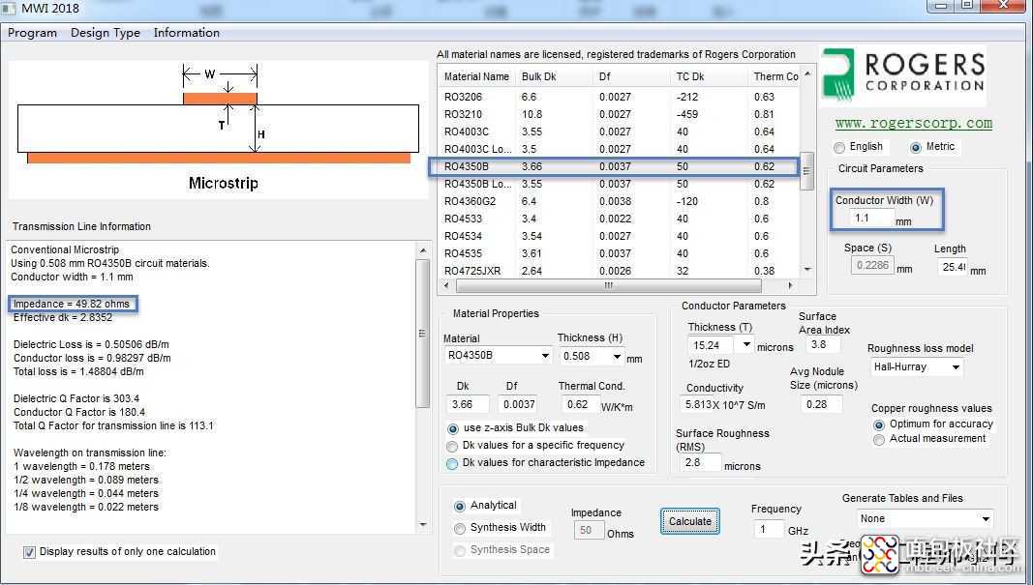This screenshot has height=585, width=1033.
Task: Select RO3210 material row
Action: pyautogui.click(x=618, y=114)
